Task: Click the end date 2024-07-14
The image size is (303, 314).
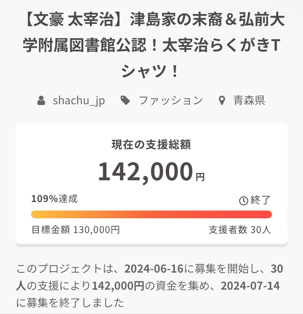Action: 250,286
